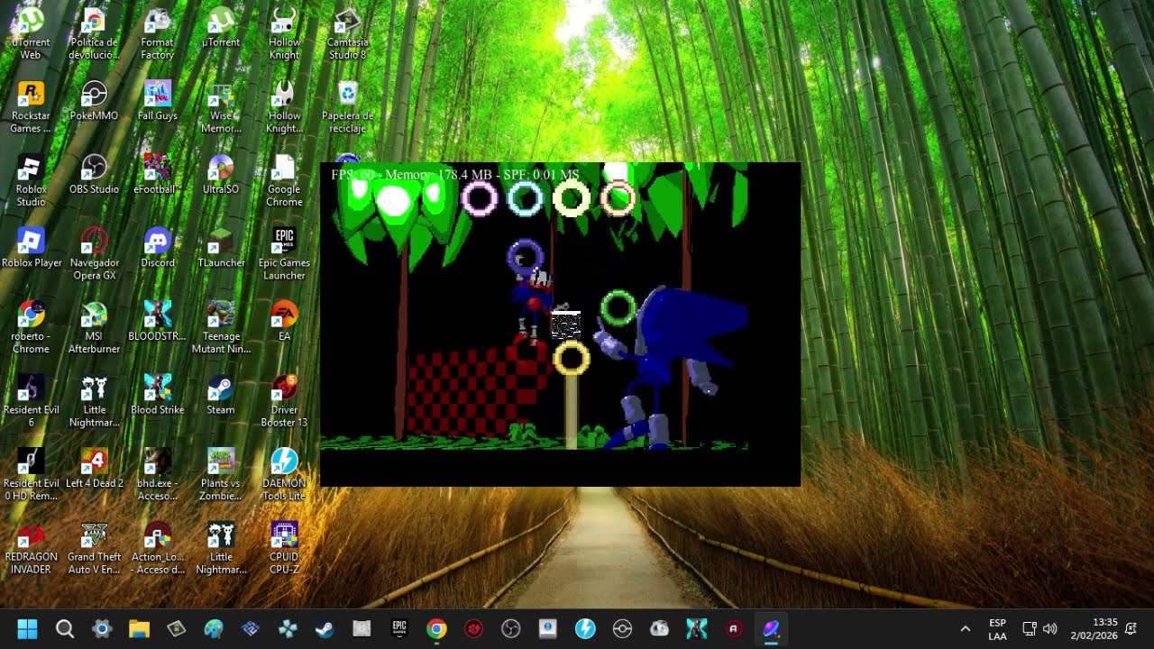Open the ESP LAA language switcher
1154x649 pixels.
click(x=997, y=629)
